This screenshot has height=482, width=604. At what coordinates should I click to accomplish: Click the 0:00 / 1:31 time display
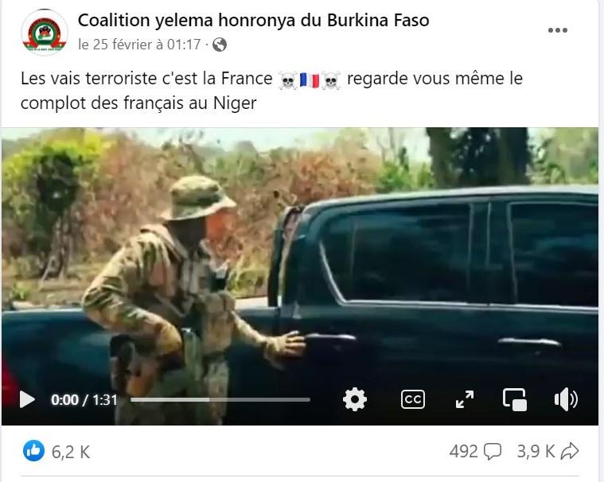[84, 399]
